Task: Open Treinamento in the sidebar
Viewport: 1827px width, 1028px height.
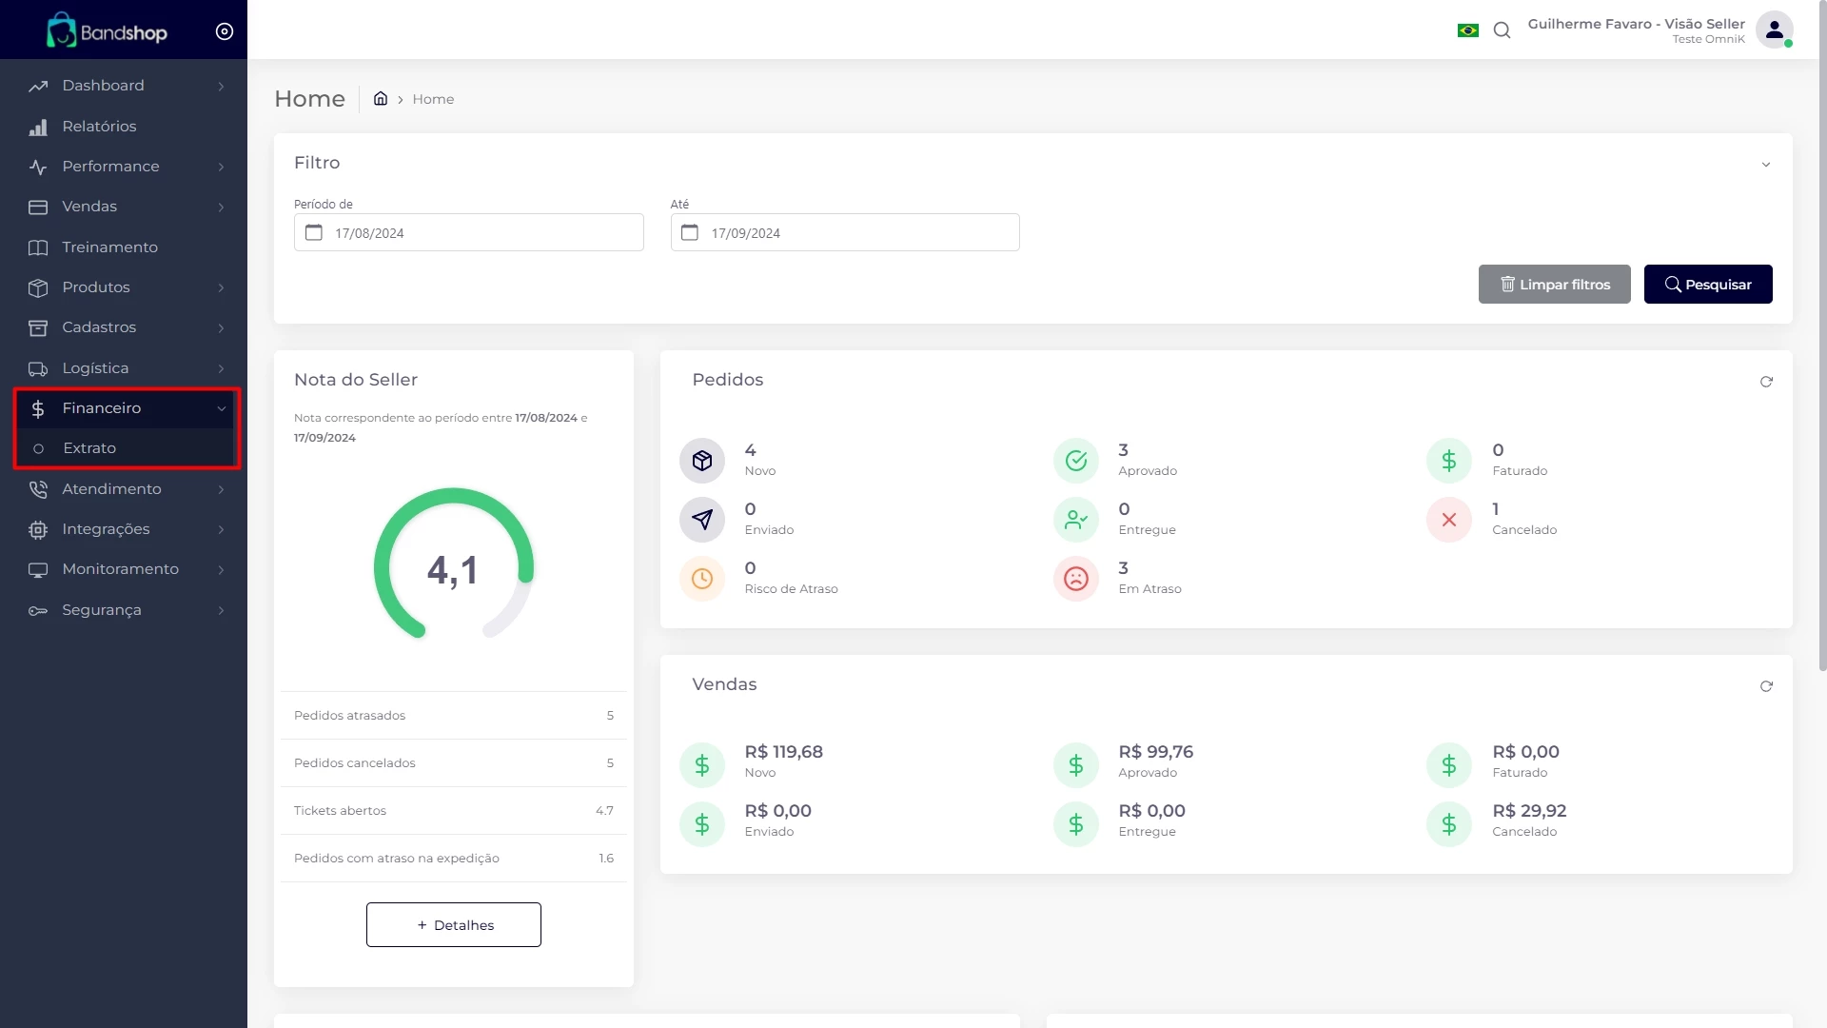Action: click(109, 247)
